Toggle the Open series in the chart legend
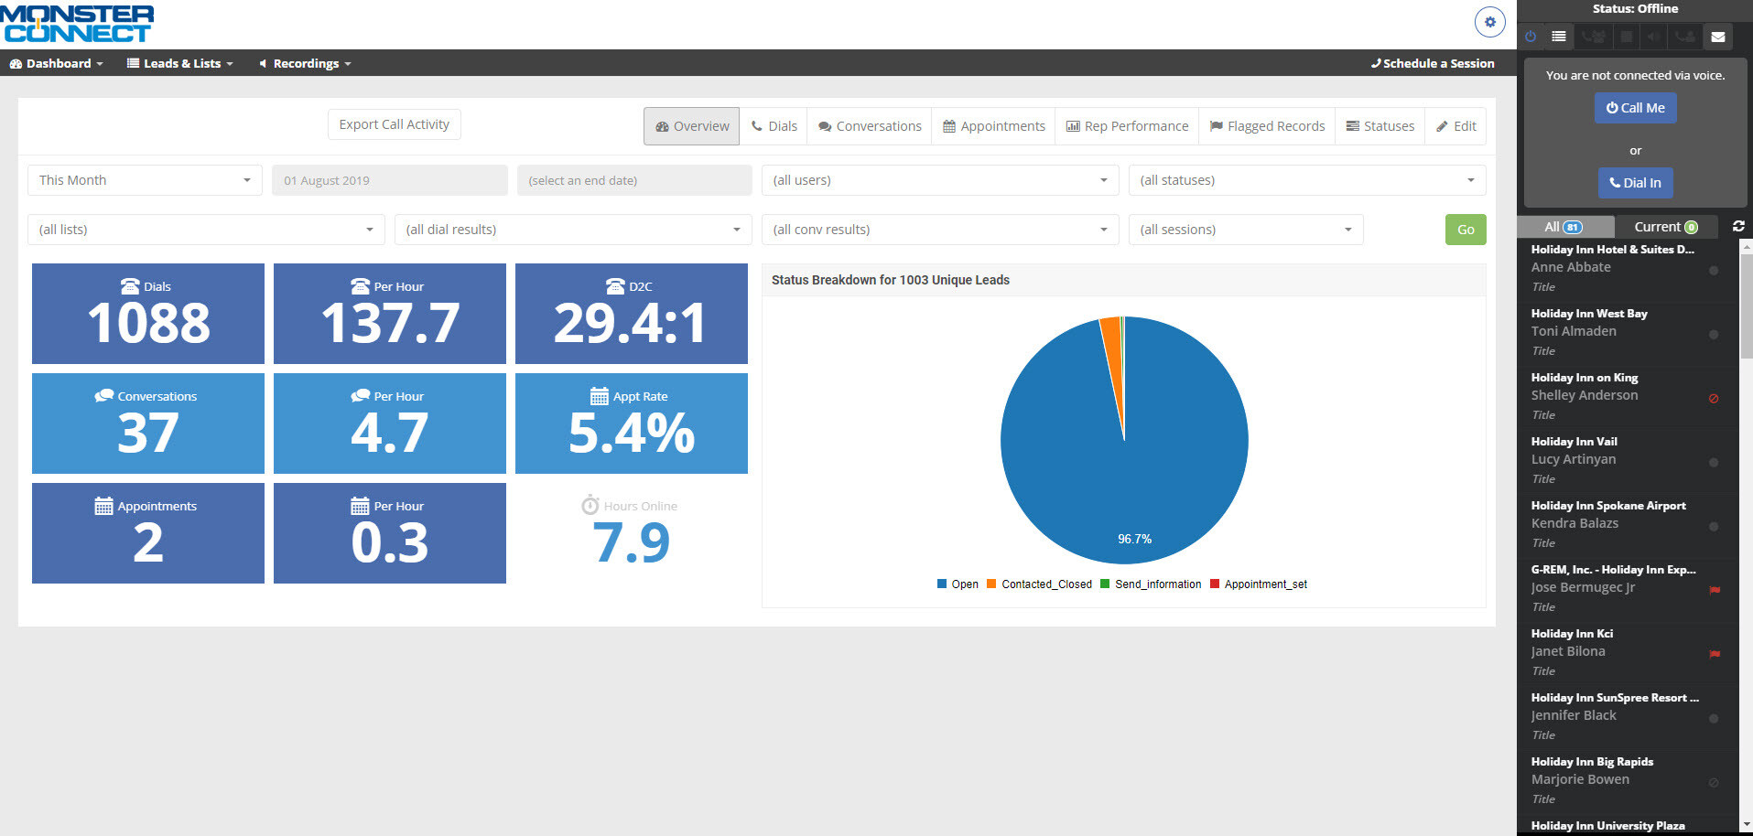Image resolution: width=1753 pixels, height=836 pixels. (958, 584)
